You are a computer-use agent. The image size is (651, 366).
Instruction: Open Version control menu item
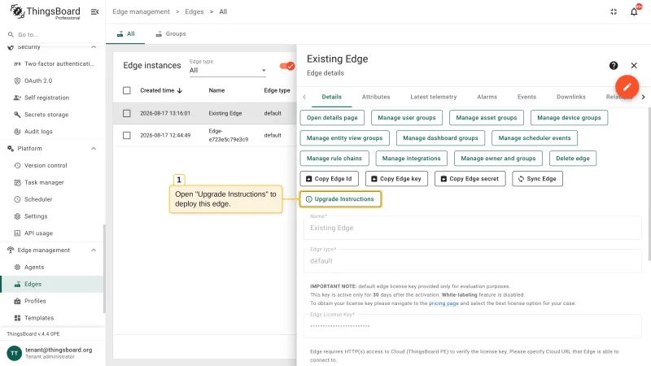(52, 165)
